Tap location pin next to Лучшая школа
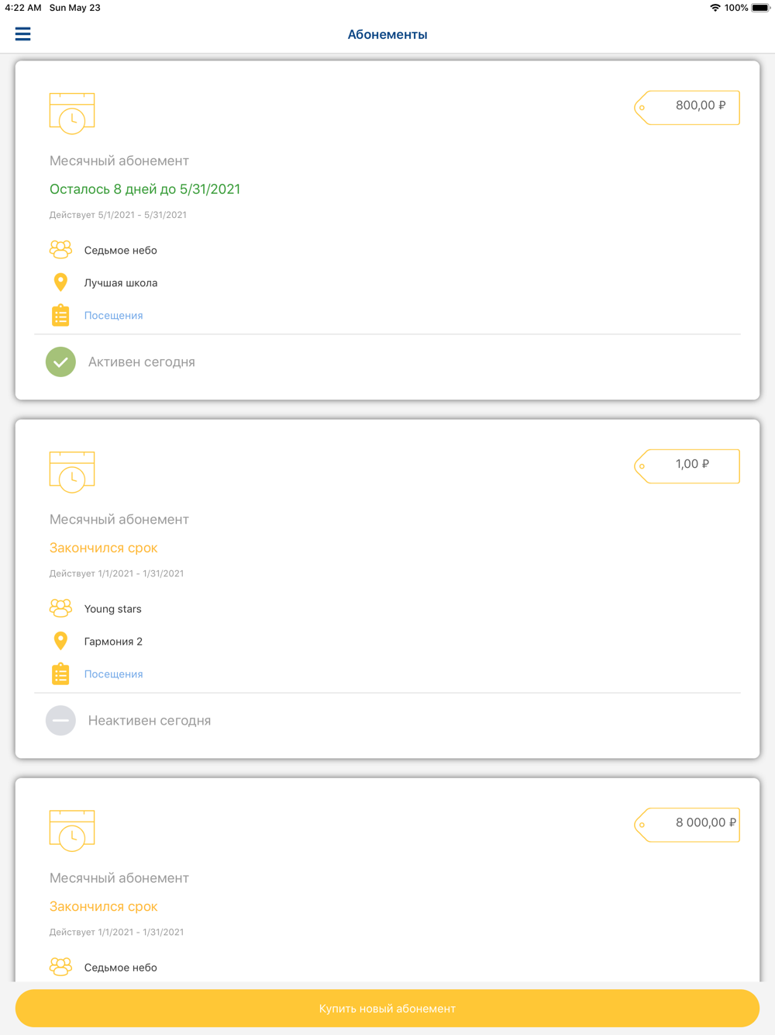The image size is (775, 1035). coord(60,282)
